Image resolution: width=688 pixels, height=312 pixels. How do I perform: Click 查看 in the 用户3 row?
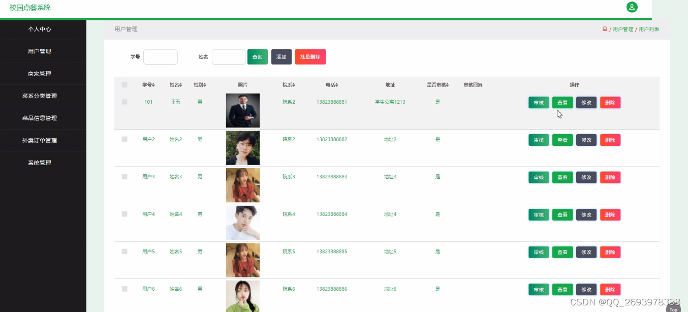(x=562, y=177)
